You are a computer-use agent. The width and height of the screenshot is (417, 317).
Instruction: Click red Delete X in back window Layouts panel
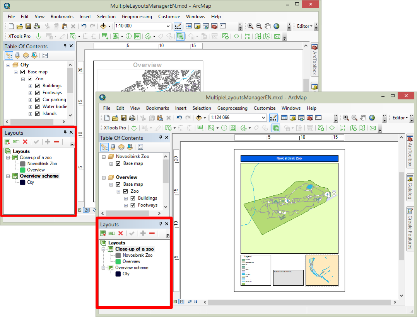(x=25, y=142)
